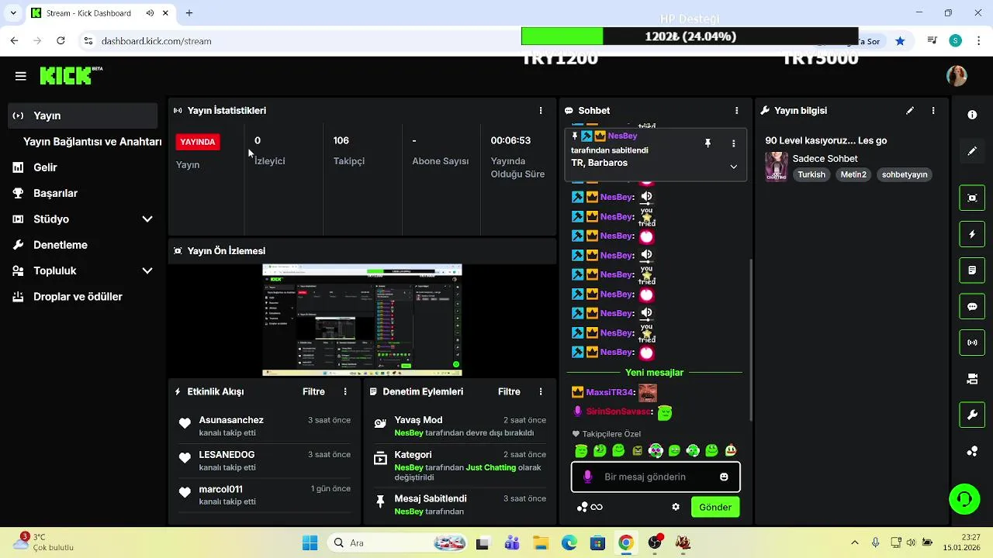Select the Asunasanchez follow event
The image size is (993, 558).
[265, 426]
